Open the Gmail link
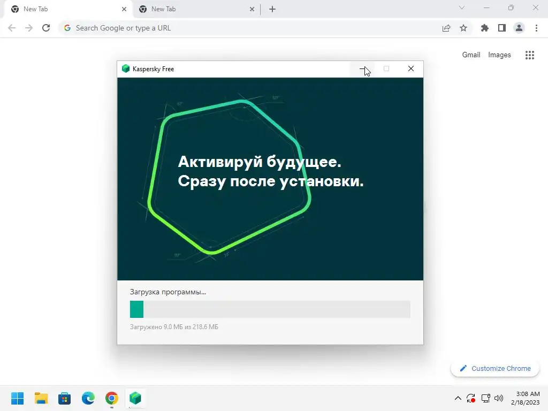Screen dimensions: 548x411 (x=471, y=55)
